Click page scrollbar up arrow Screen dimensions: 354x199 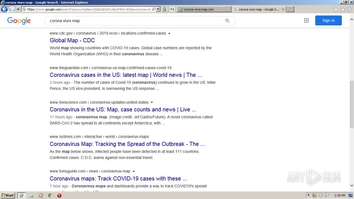coord(352,20)
